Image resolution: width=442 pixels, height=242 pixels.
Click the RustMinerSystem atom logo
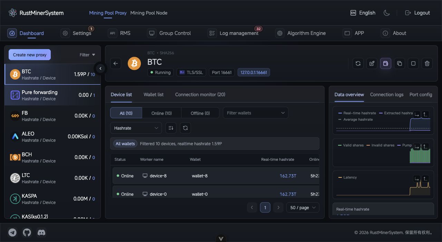(13, 13)
